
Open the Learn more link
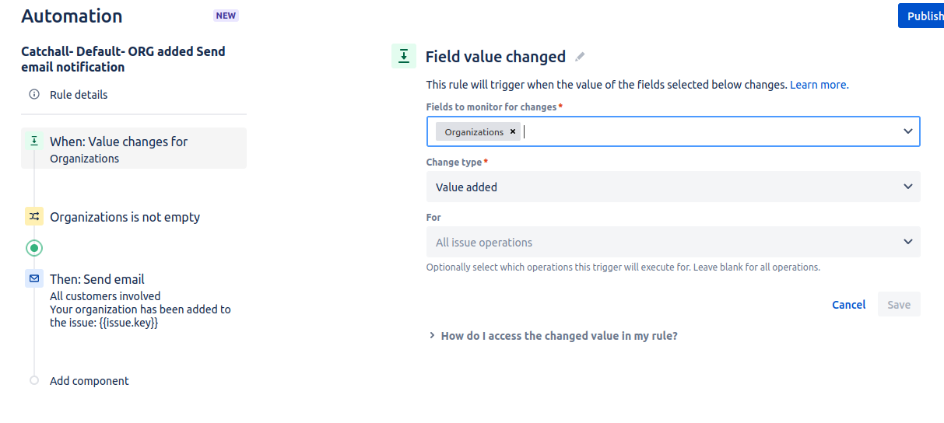click(819, 85)
